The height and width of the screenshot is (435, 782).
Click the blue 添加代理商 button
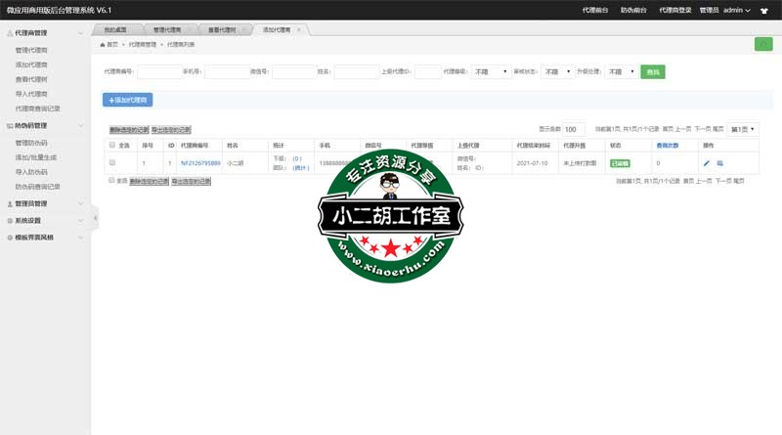[x=127, y=100]
